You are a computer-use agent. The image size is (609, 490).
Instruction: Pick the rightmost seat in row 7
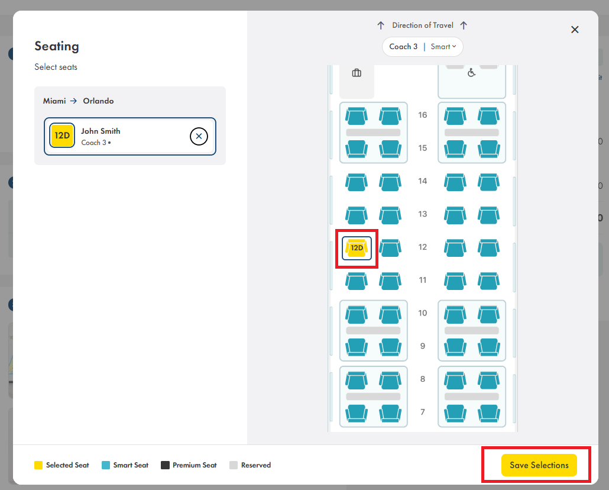tap(488, 412)
